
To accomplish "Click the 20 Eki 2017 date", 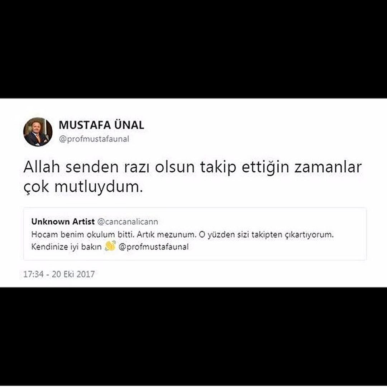I will tap(73, 274).
